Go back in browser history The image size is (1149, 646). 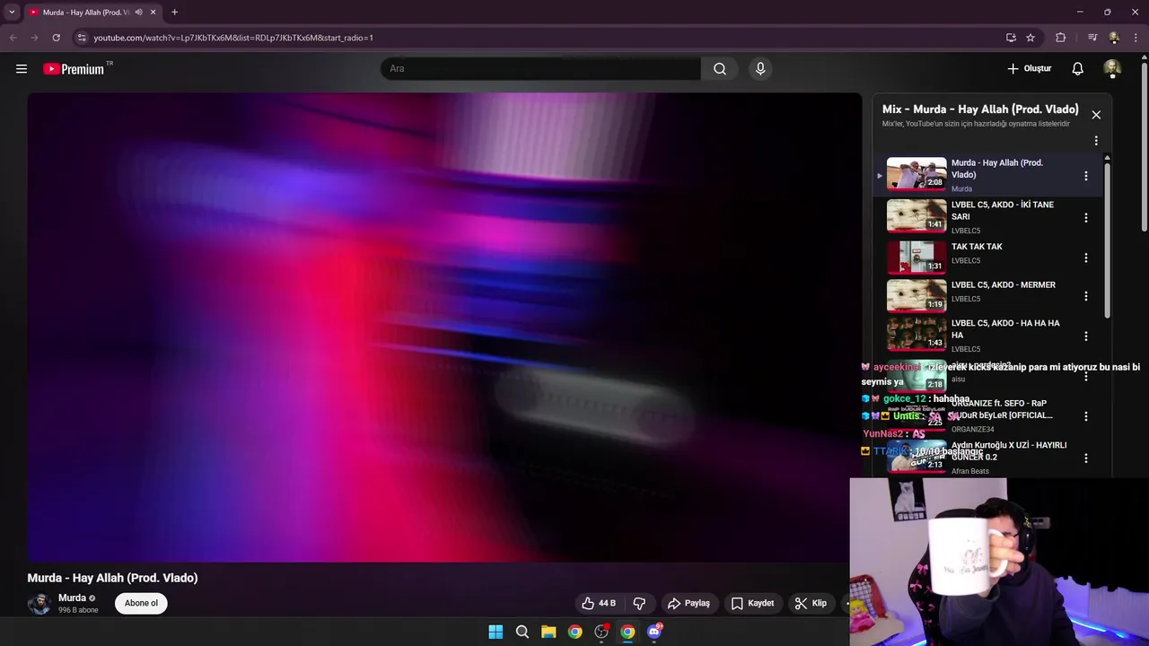[13, 38]
